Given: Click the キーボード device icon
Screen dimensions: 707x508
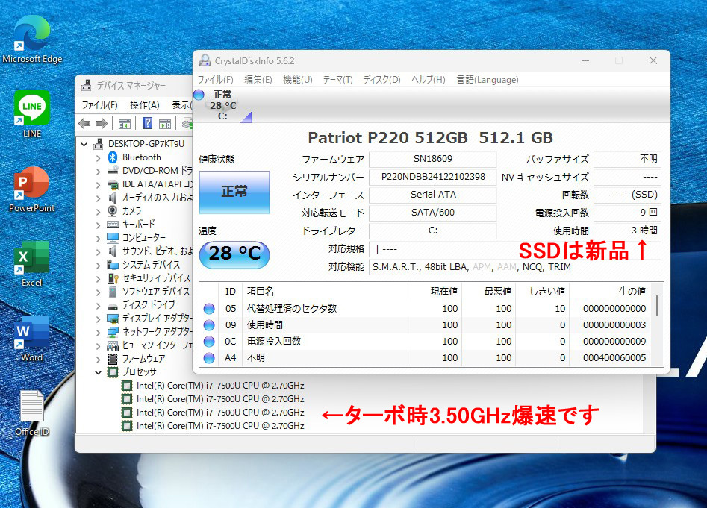Looking at the screenshot, I should [113, 225].
